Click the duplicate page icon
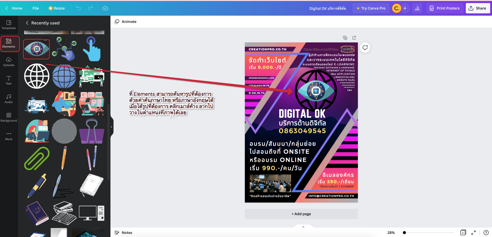This screenshot has width=492, height=237. [345, 38]
